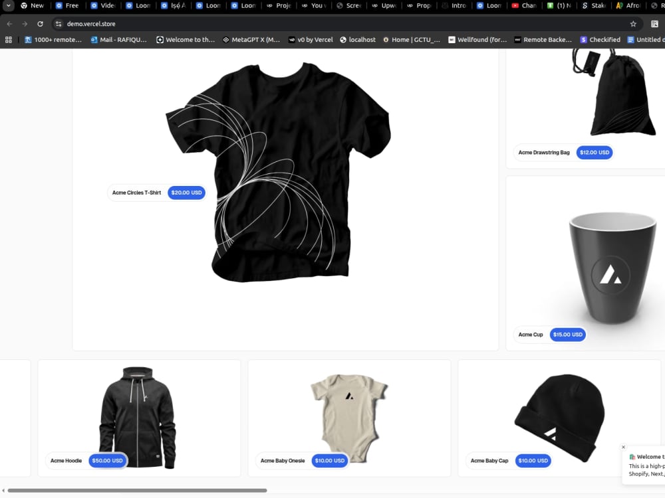Open the Acme Baby Onesie product image
665x498 pixels.
pos(348,417)
